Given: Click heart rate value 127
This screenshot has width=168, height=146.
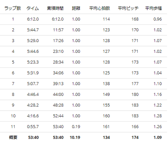Looking at the screenshot, I should pyautogui.click(x=106, y=51).
